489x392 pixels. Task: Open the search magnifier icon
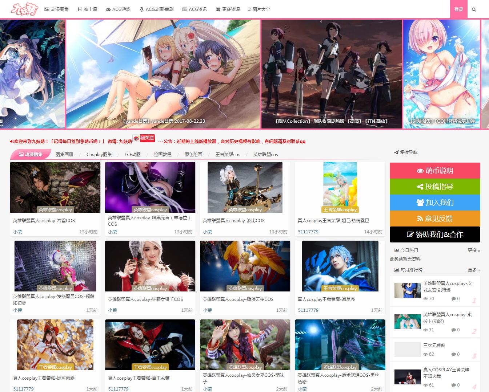[x=474, y=9]
